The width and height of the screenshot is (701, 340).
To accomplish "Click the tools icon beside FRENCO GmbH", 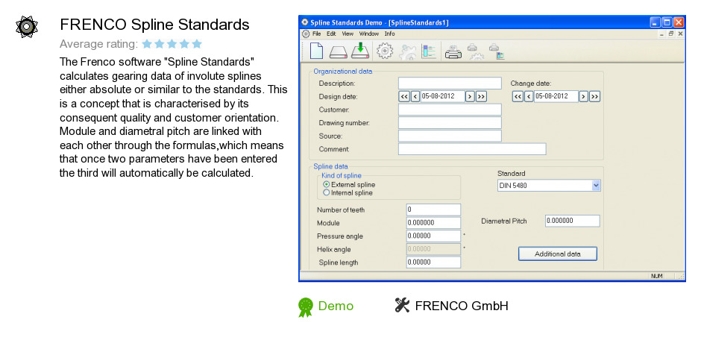I will coord(403,305).
